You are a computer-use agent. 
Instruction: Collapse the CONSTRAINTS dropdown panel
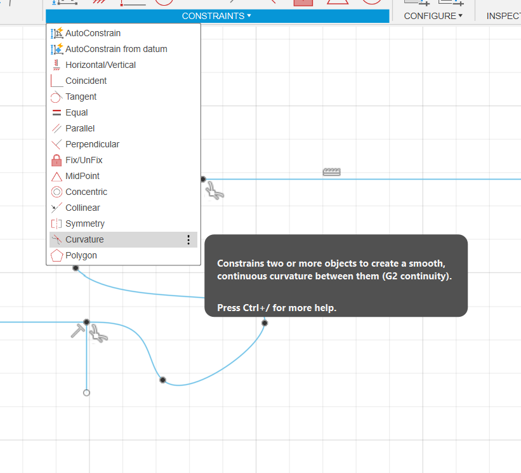[x=216, y=16]
